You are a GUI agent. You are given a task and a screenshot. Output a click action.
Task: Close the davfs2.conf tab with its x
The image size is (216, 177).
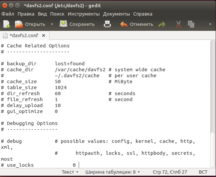pyautogui.click(x=44, y=35)
